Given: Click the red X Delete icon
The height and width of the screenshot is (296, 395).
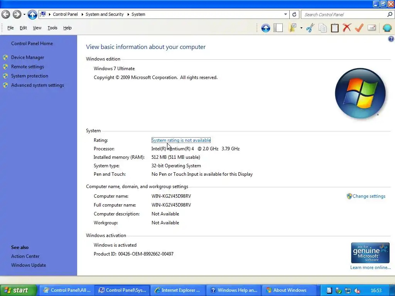Looking at the screenshot, I should (x=347, y=28).
